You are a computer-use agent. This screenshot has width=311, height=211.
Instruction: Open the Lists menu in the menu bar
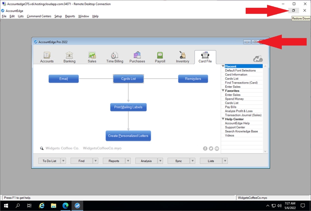21,16
